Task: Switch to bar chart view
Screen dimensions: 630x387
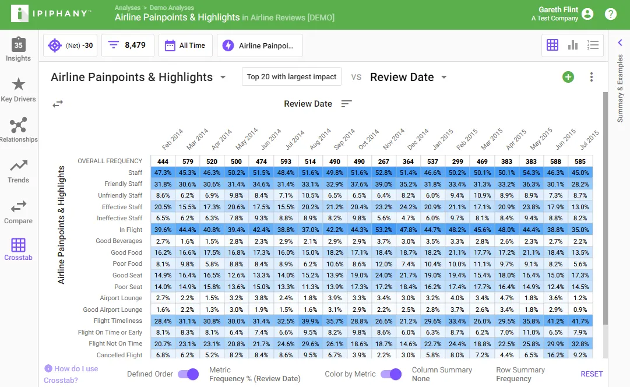Action: (x=572, y=45)
